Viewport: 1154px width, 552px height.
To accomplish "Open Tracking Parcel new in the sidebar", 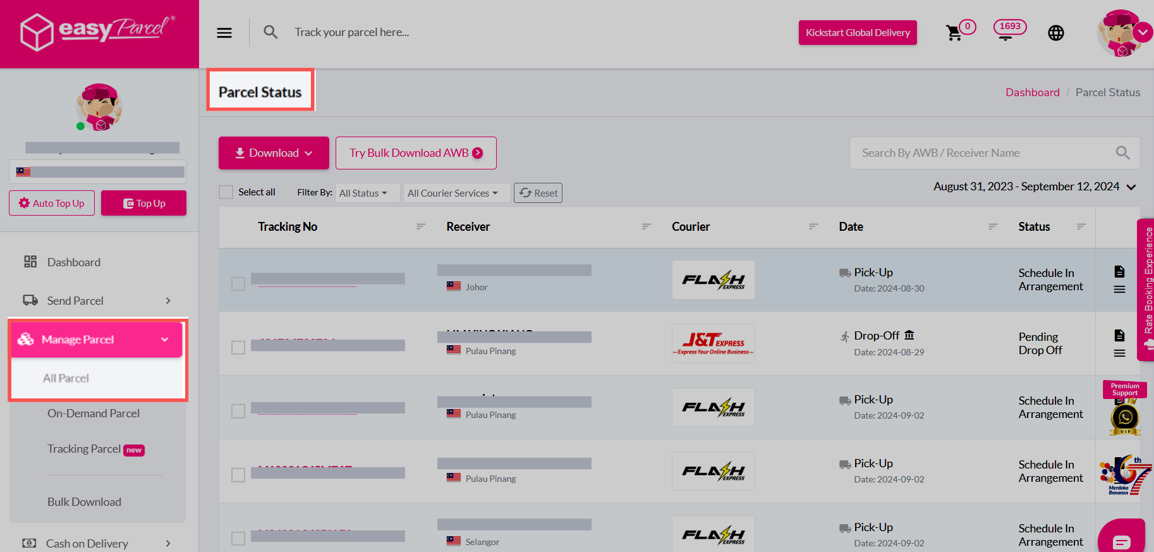I will click(96, 449).
